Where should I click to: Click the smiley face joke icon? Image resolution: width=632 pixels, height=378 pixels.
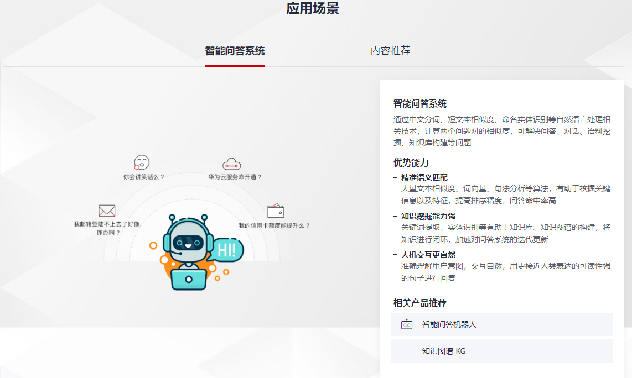pos(142,162)
